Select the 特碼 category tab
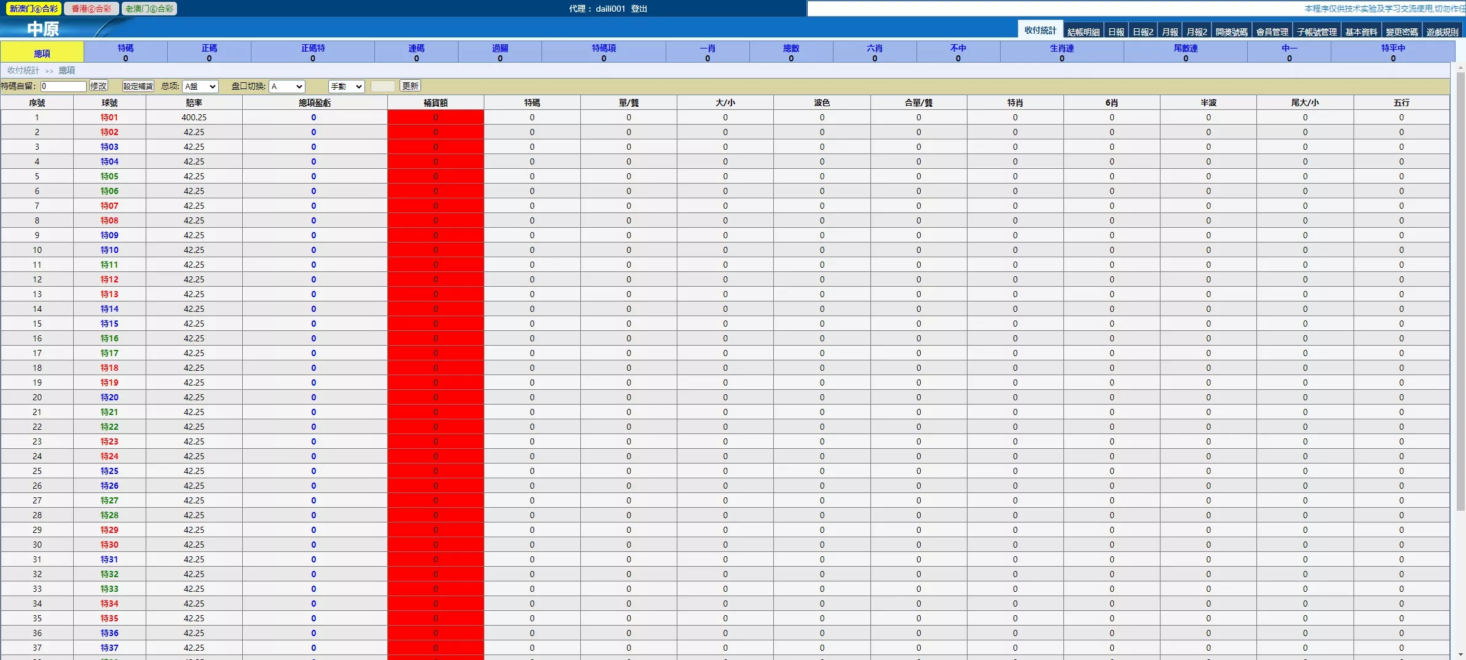The height and width of the screenshot is (660, 1466). [x=125, y=52]
